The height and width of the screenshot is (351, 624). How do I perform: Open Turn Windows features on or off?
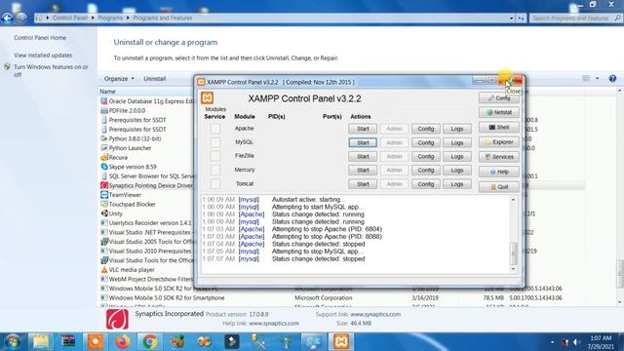click(x=51, y=71)
